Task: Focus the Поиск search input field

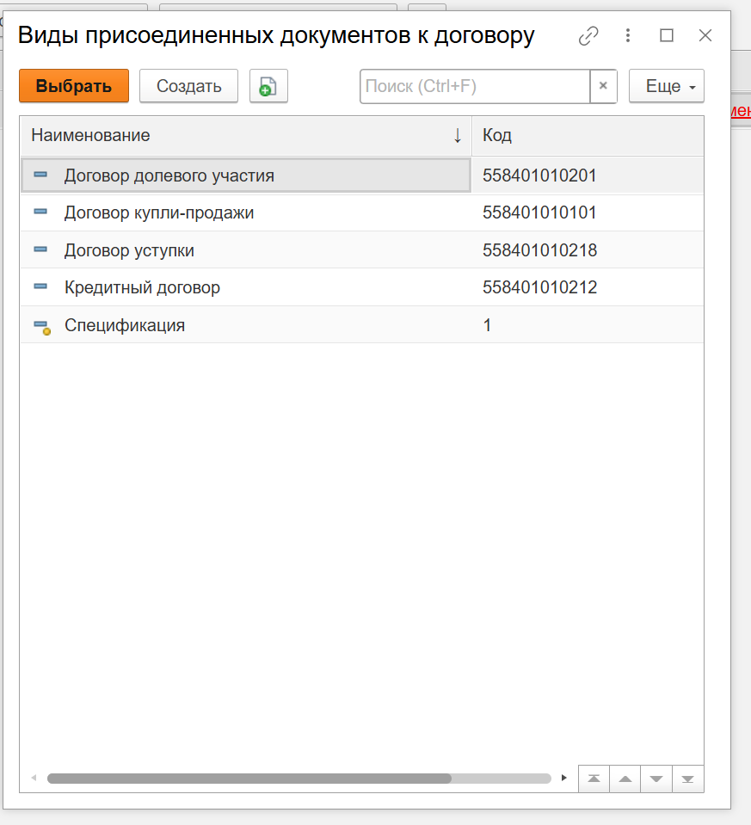Action: tap(475, 87)
